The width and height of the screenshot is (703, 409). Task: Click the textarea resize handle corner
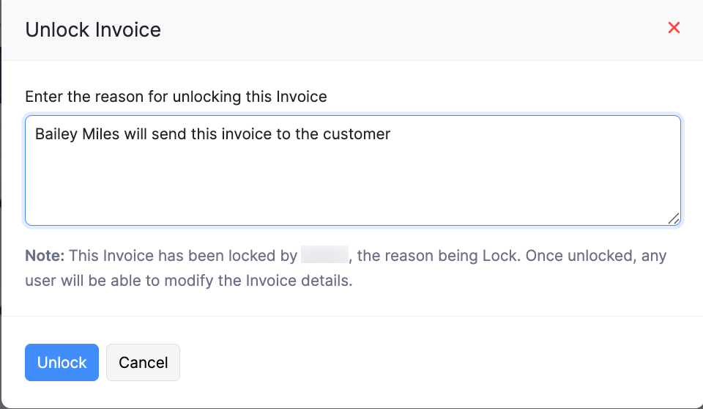coord(674,218)
